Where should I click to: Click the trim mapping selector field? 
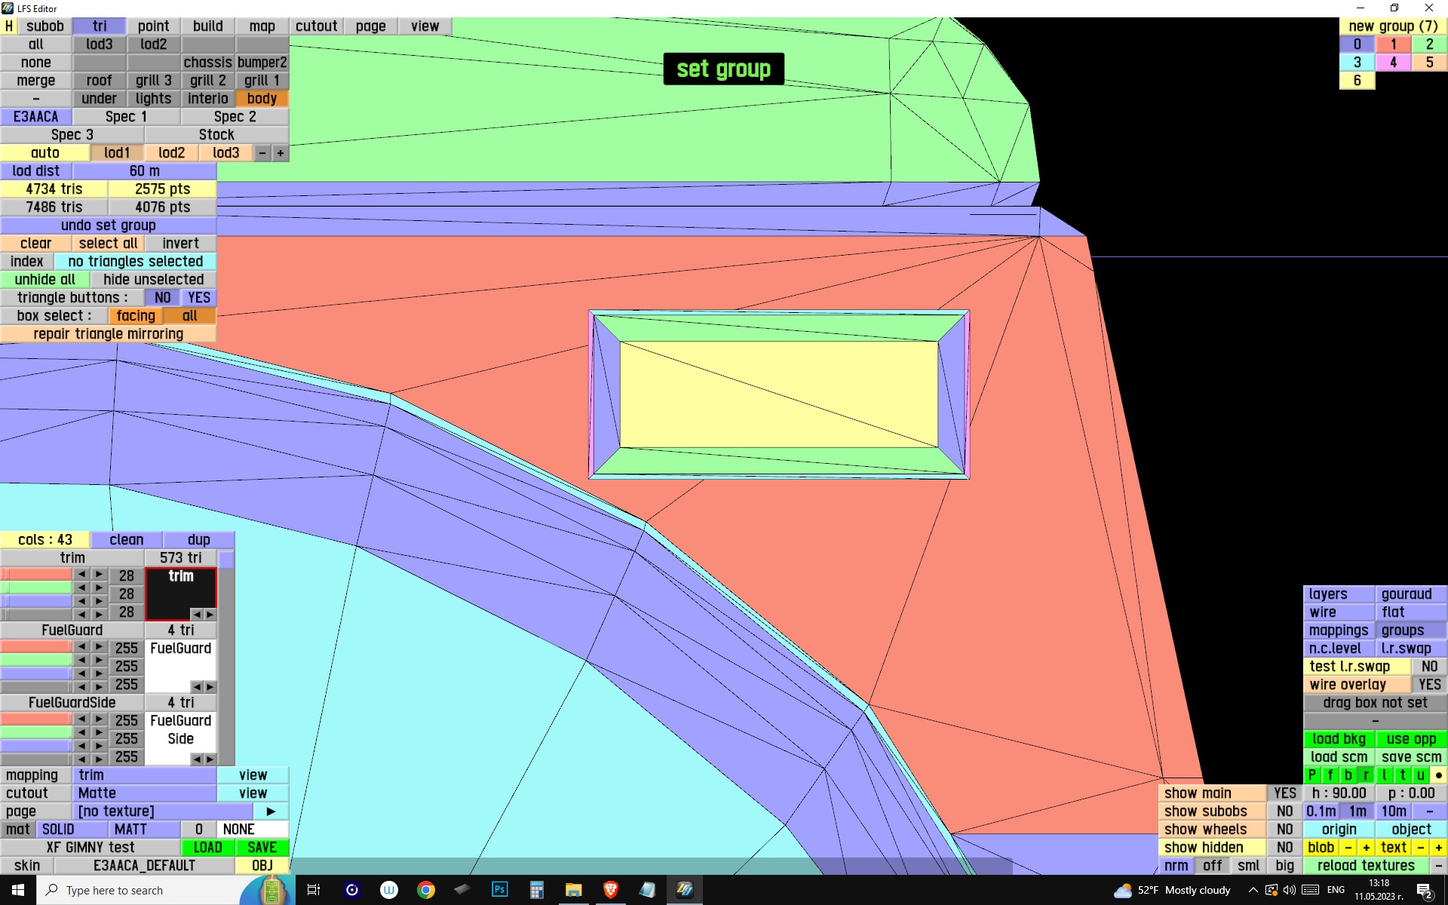(144, 775)
